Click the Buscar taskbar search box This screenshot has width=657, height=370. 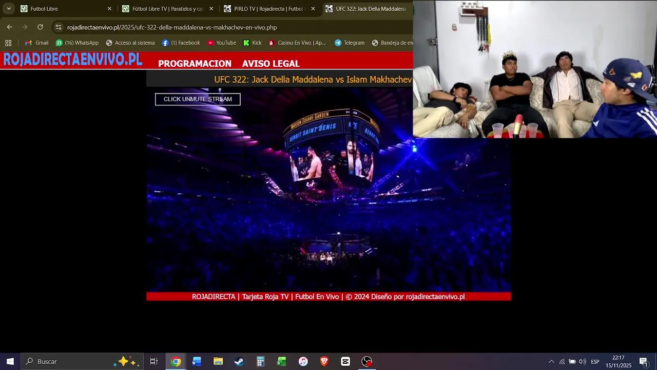[x=82, y=361]
